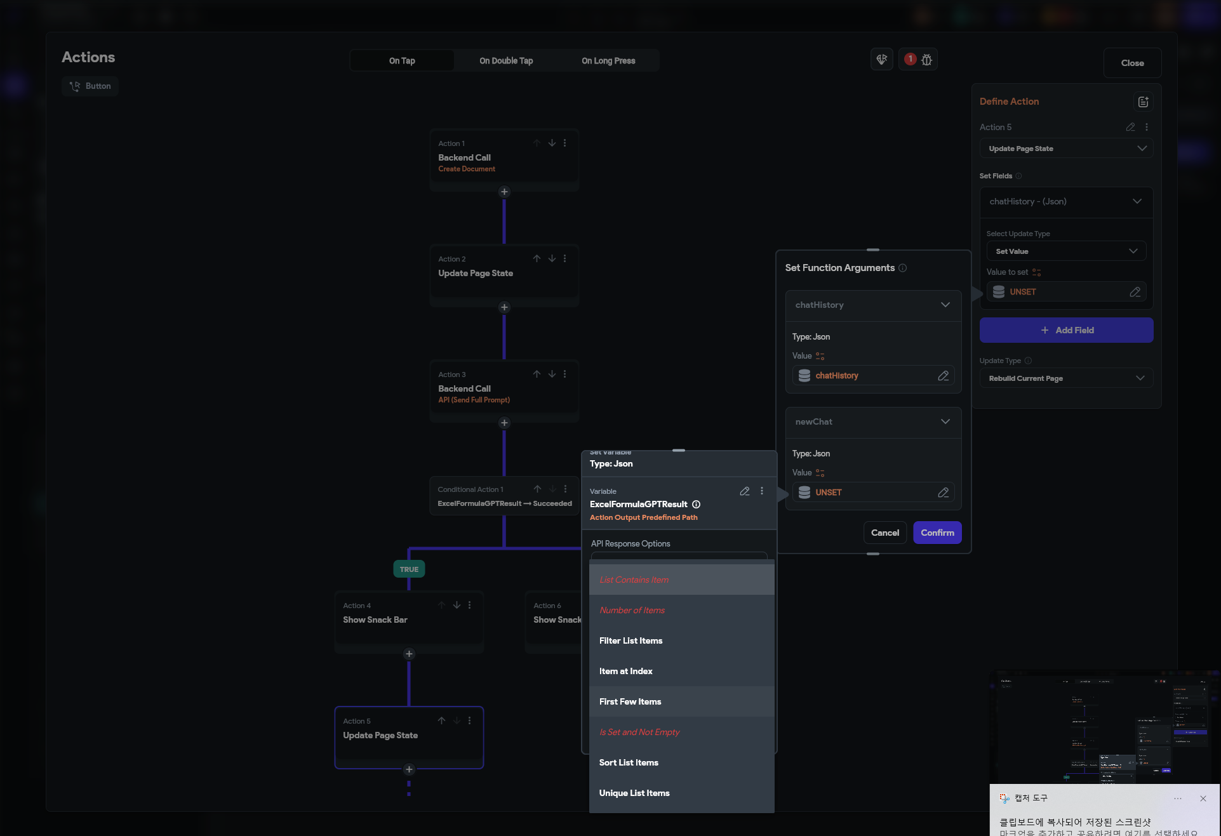
Task: Open the Rebuild Current Page dropdown
Action: 1067,378
